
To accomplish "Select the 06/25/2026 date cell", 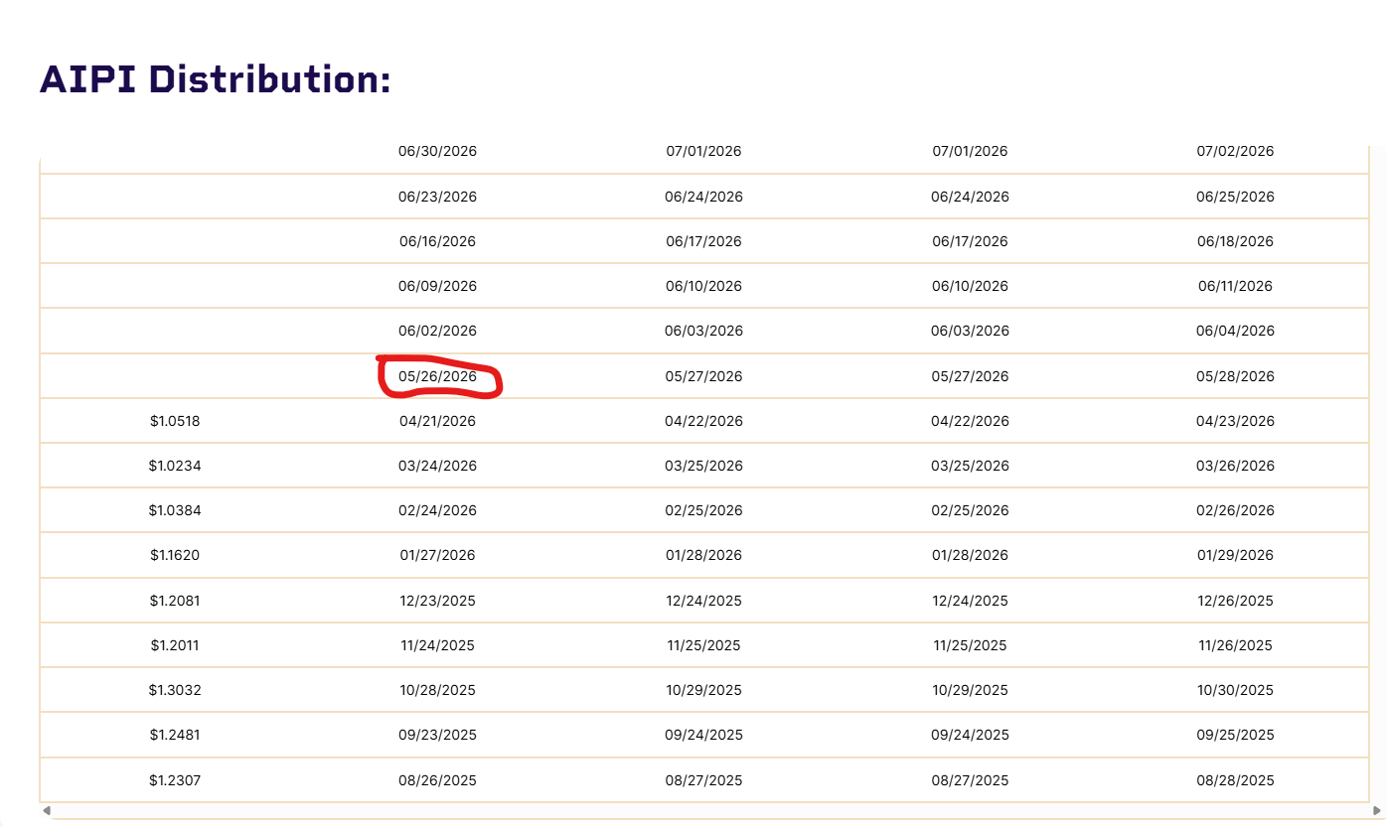I will pos(1235,197).
